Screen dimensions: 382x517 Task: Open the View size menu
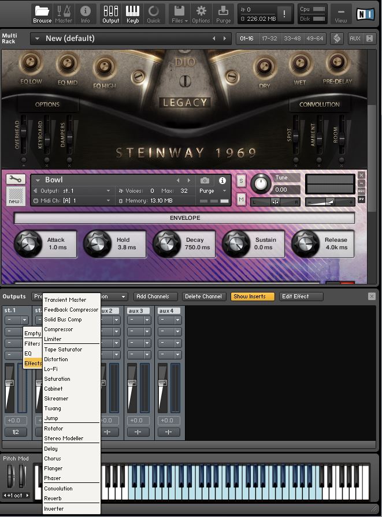[x=341, y=14]
